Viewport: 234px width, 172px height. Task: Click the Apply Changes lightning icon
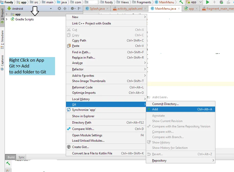214,2
